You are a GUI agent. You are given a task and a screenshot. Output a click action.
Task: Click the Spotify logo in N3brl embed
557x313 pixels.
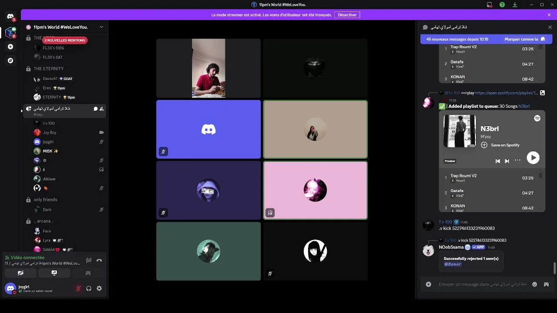coord(537,118)
